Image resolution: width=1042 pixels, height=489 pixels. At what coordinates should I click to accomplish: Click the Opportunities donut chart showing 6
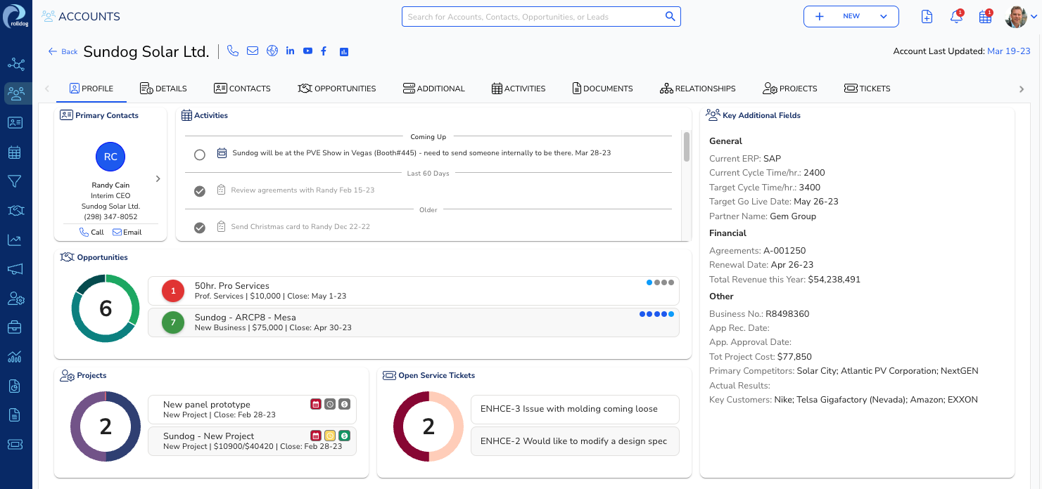[x=105, y=308]
